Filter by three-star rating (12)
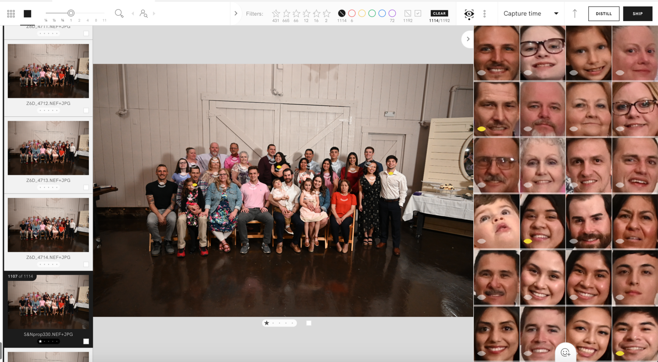This screenshot has height=362, width=658. (306, 14)
